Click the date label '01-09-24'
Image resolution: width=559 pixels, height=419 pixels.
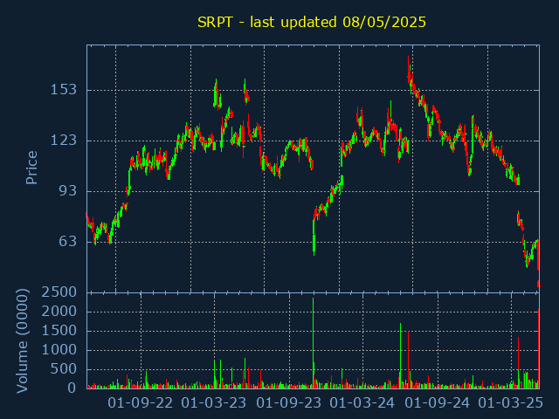(x=438, y=403)
